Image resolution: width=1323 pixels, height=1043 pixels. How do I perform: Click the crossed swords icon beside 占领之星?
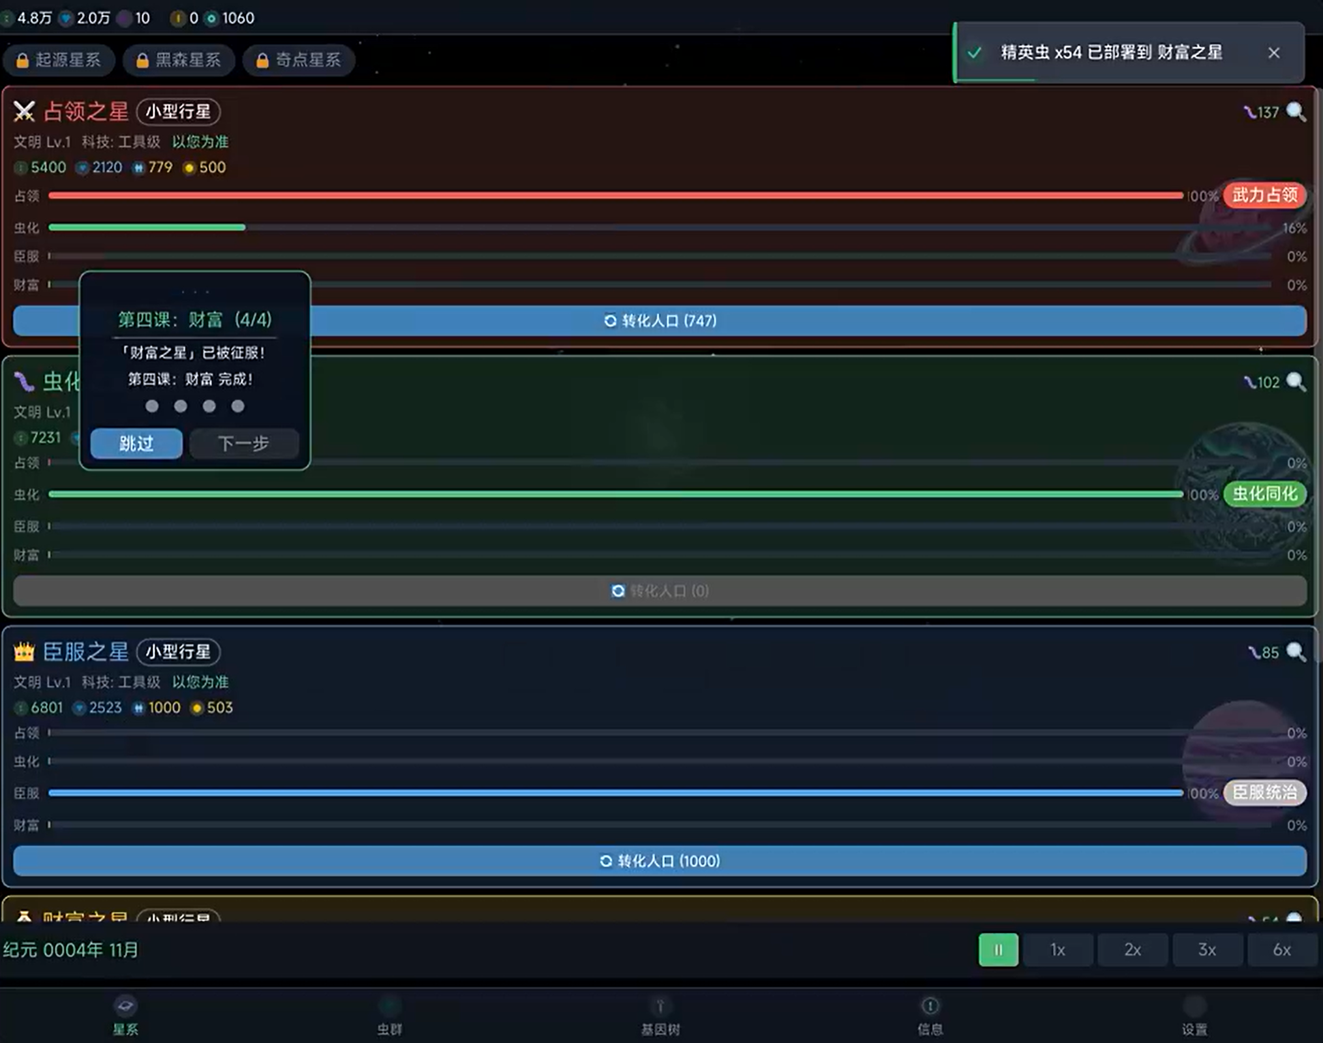(x=24, y=112)
